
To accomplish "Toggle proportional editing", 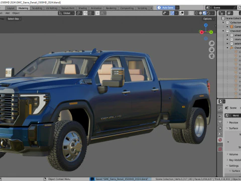I will (x=97, y=13).
